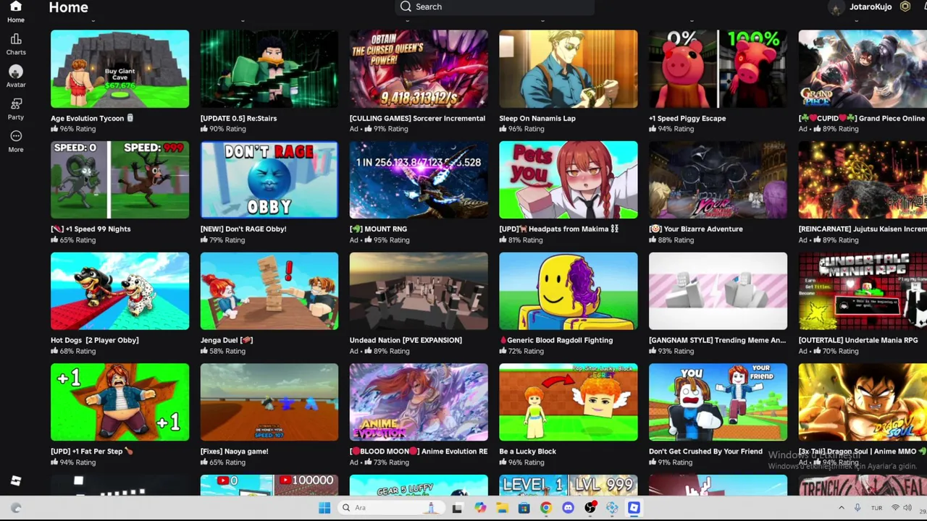Click '[UPDATE 0.5] Re:Stairs' title text
927x521 pixels.
(238, 118)
